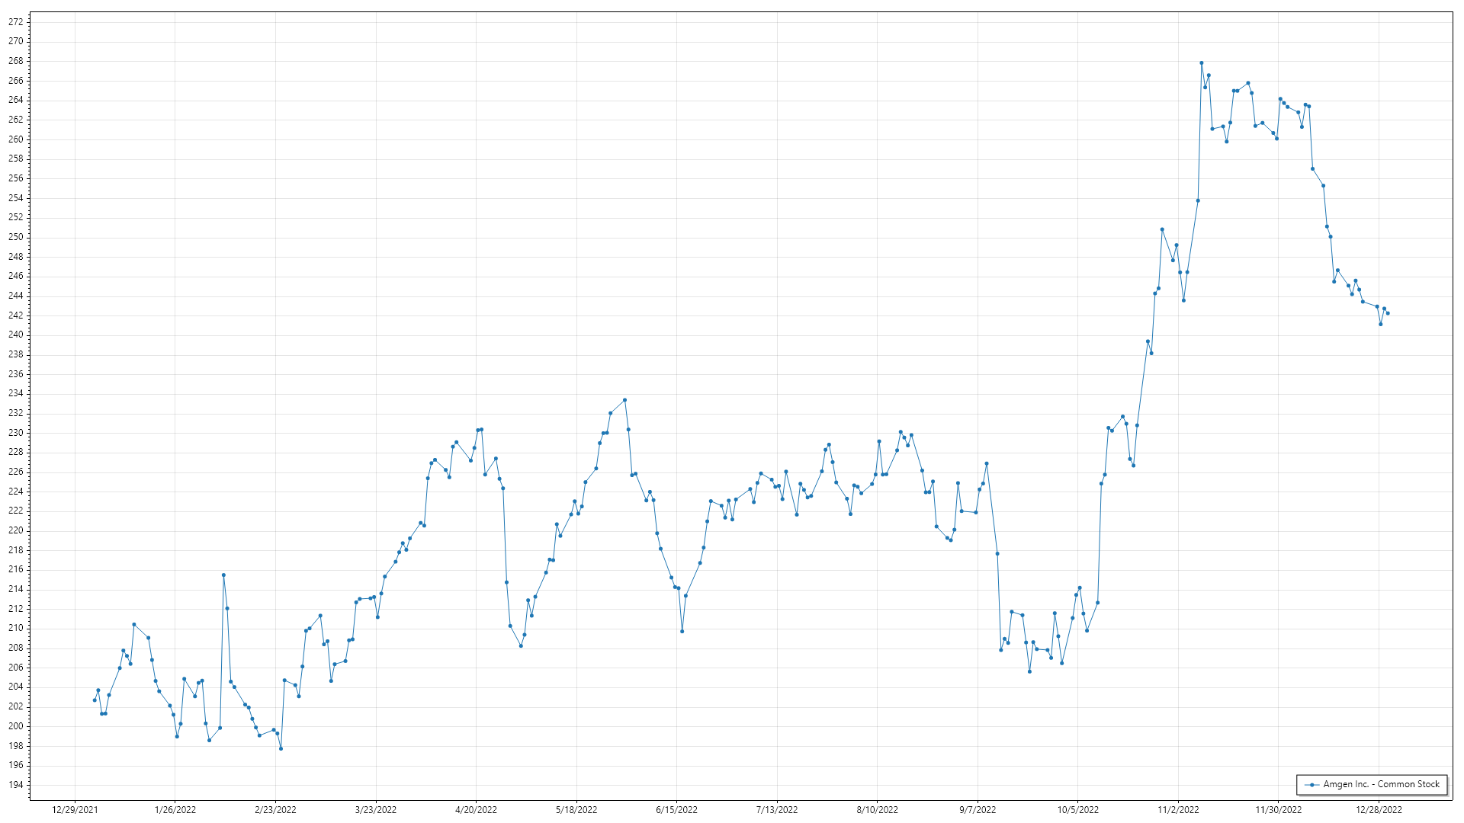
Task: Click the 4/20/2022 x-axis label
Action: (476, 809)
